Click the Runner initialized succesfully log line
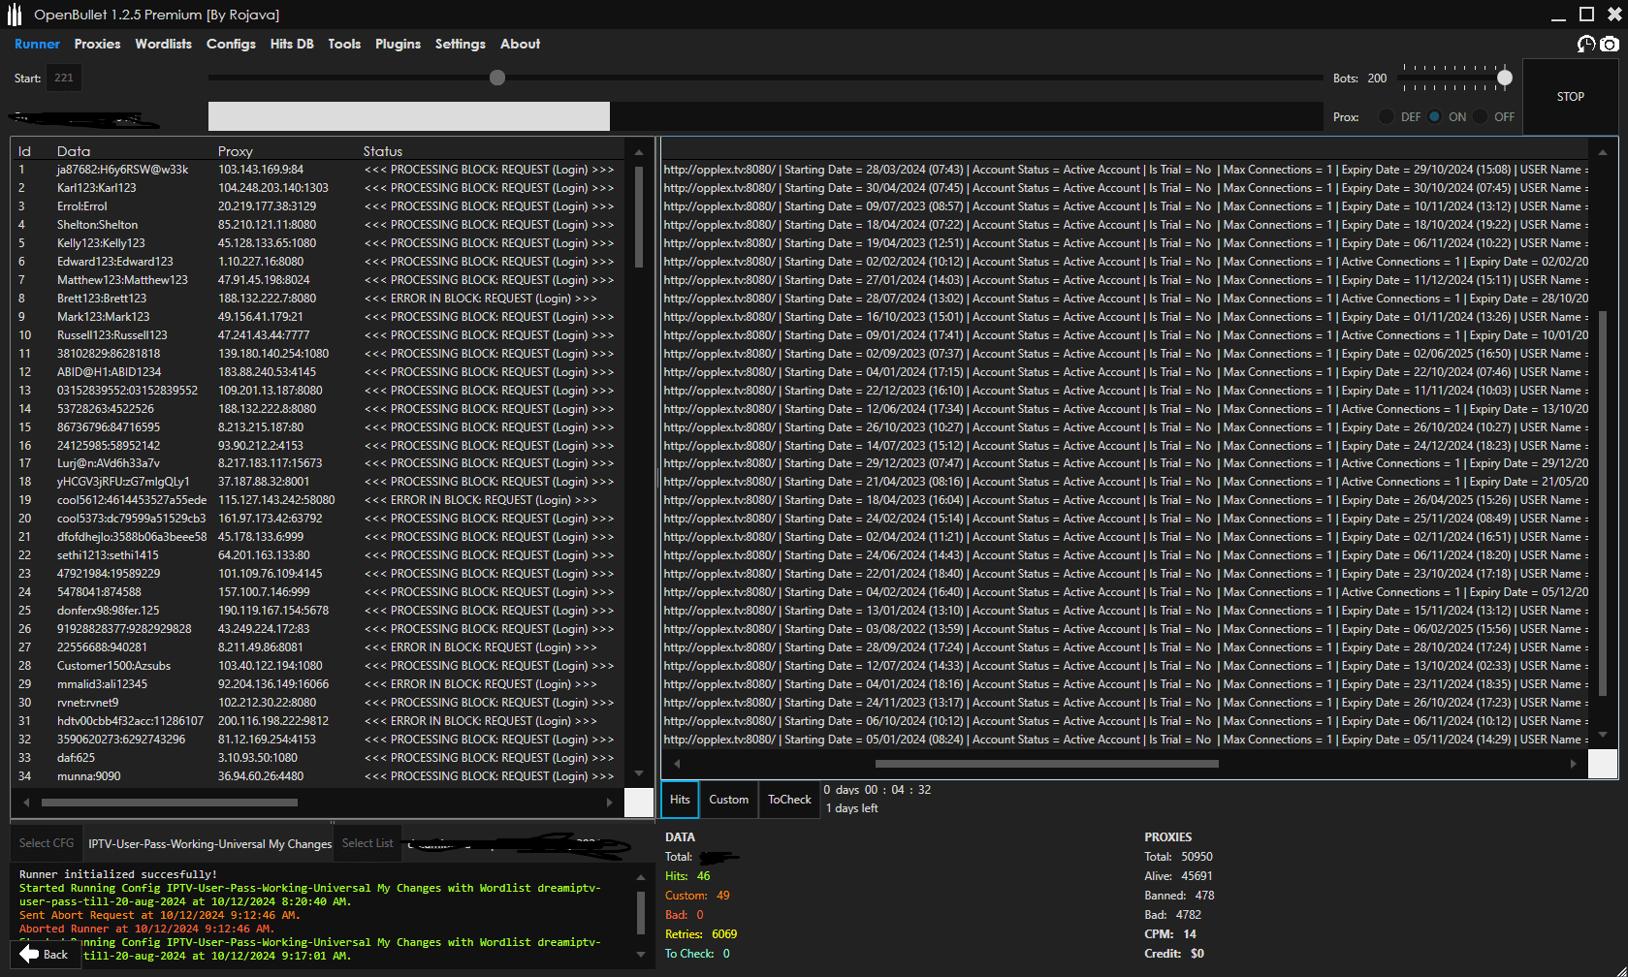 [x=118, y=874]
